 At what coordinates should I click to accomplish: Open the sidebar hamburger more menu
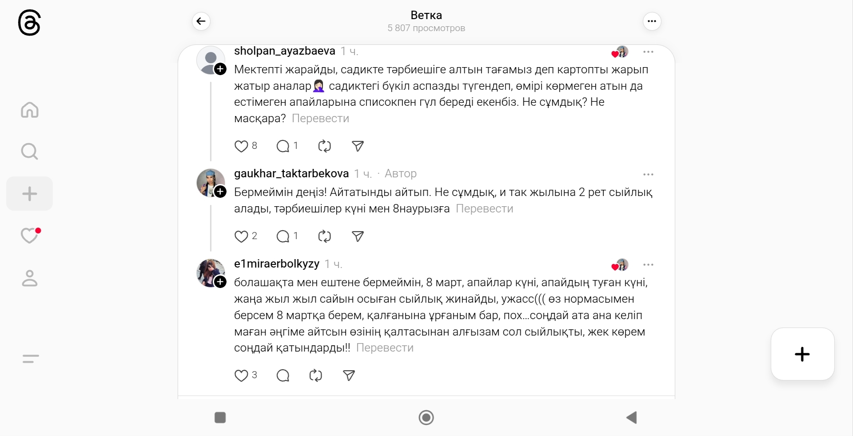(31, 359)
